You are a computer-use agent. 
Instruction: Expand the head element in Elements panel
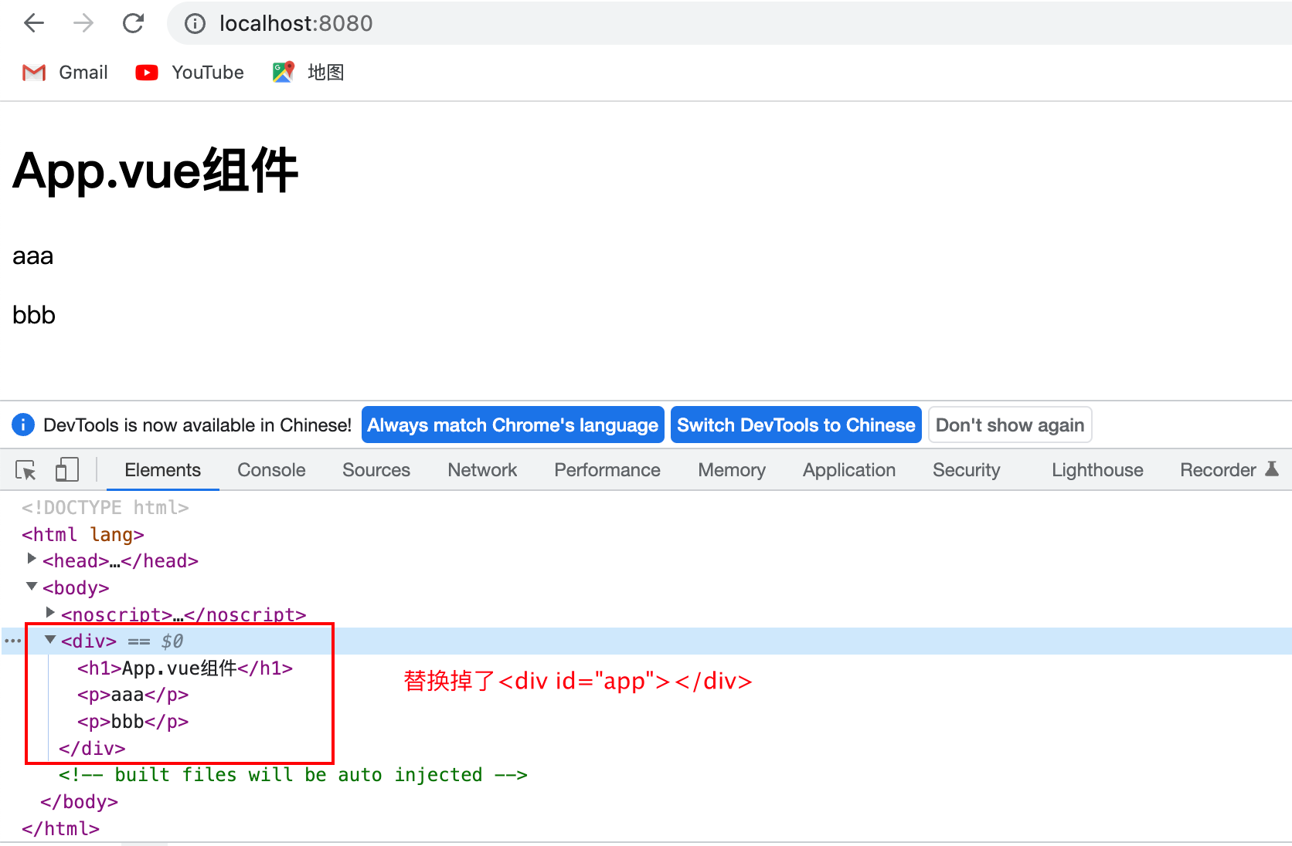point(31,559)
